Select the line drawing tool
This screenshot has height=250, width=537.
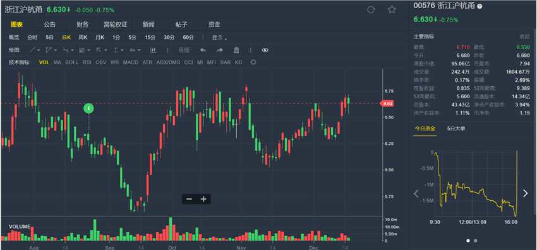[x=32, y=50]
